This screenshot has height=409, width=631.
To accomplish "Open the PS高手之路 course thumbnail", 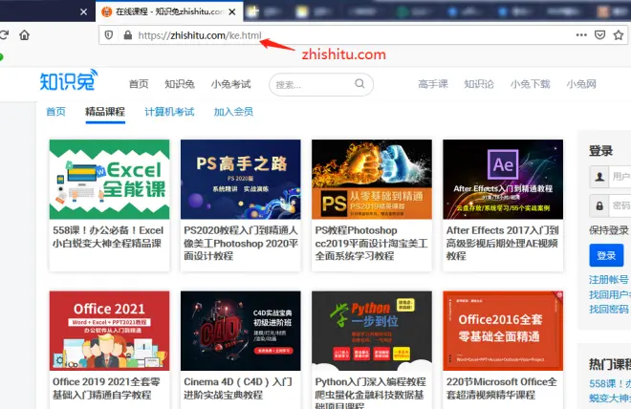I will coord(241,180).
